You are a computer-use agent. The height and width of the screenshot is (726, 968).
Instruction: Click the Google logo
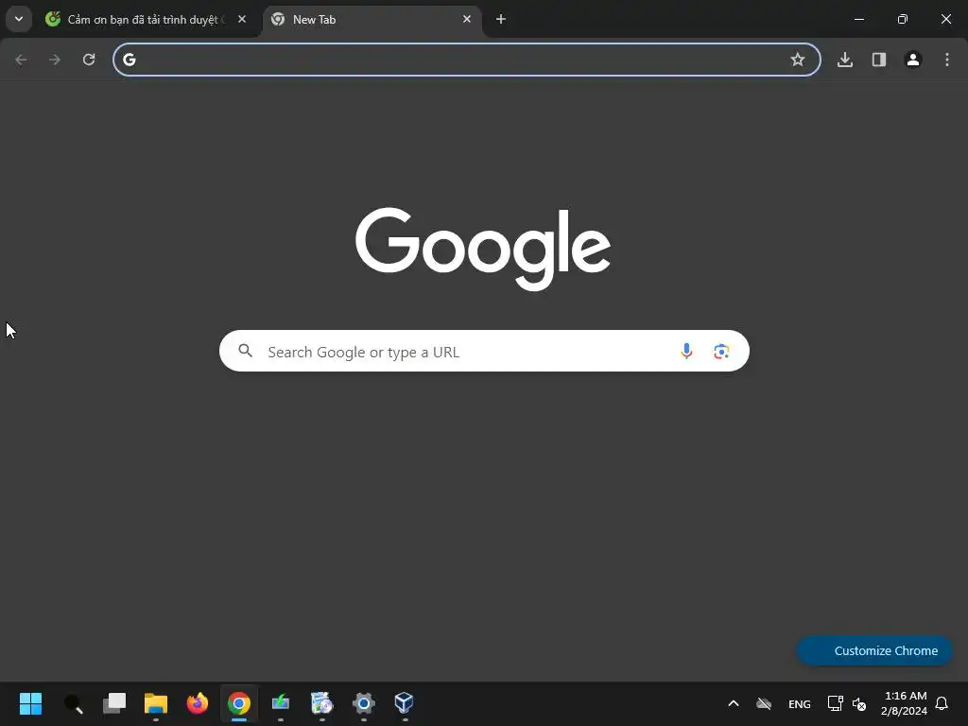[483, 249]
